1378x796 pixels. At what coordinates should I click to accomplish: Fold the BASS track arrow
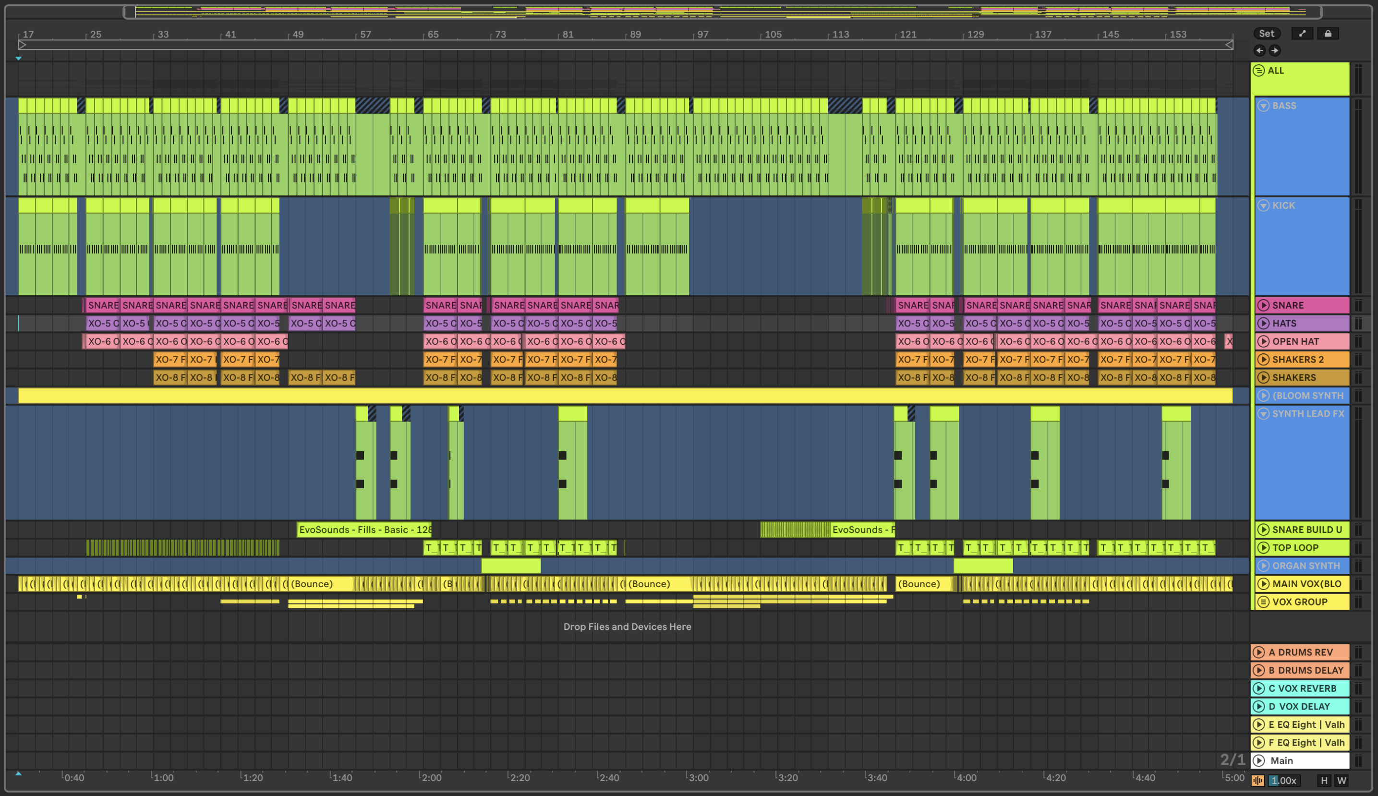coord(1263,106)
